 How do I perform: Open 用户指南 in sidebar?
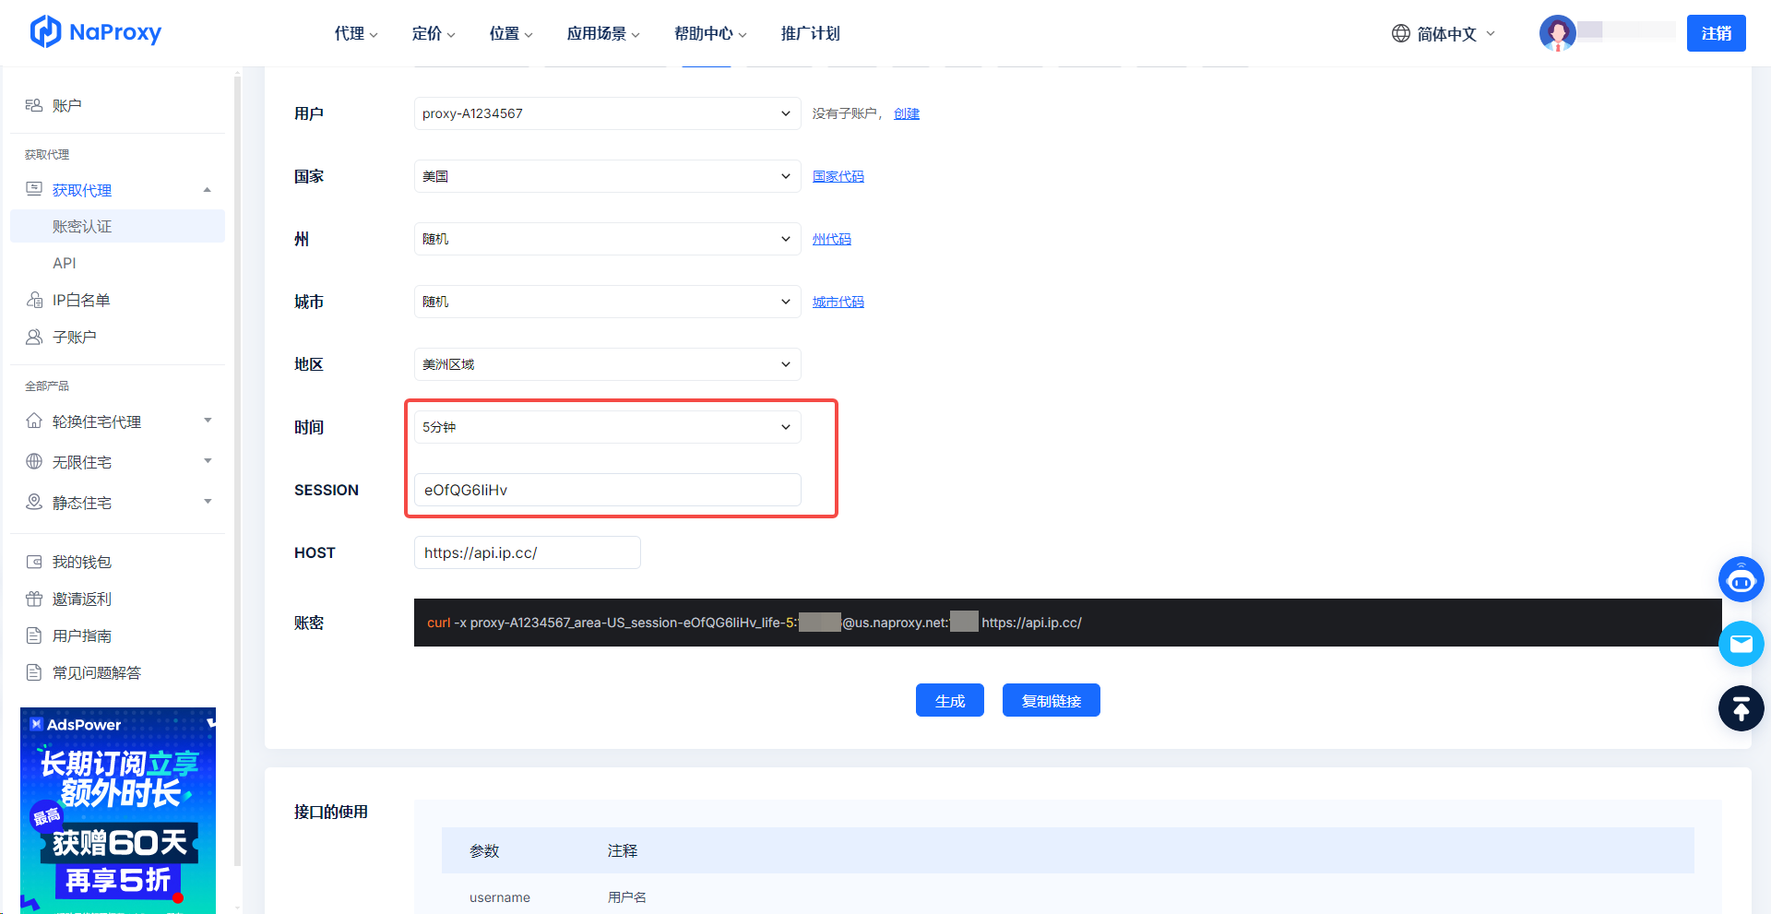click(x=81, y=635)
